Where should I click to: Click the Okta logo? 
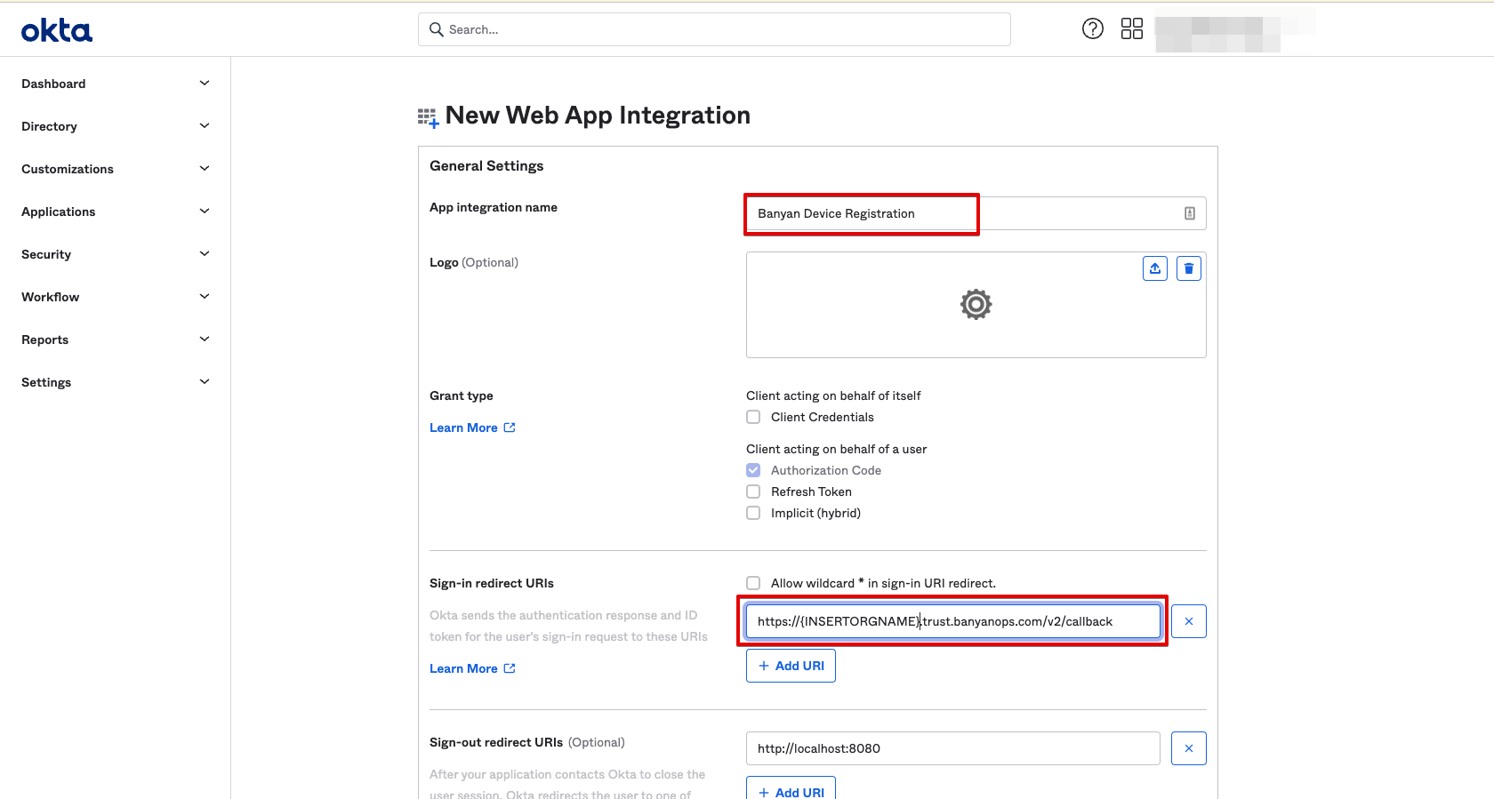pyautogui.click(x=57, y=31)
